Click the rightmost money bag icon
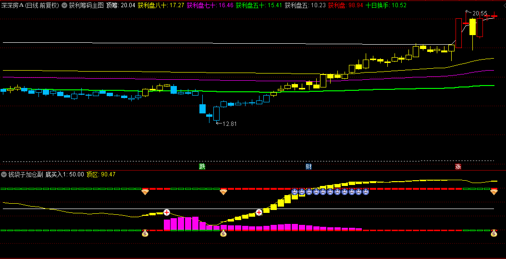506x259 pixels. [x=494, y=233]
